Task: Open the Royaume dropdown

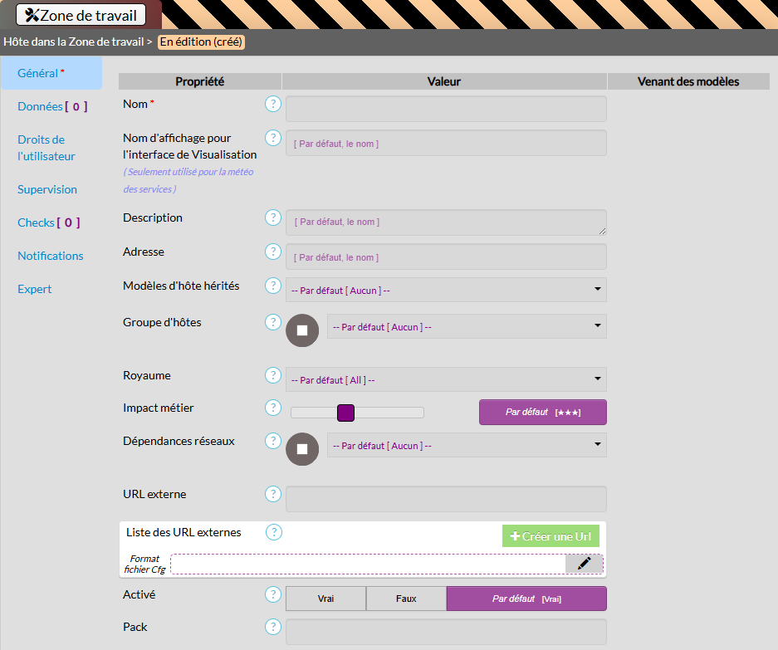Action: (446, 380)
